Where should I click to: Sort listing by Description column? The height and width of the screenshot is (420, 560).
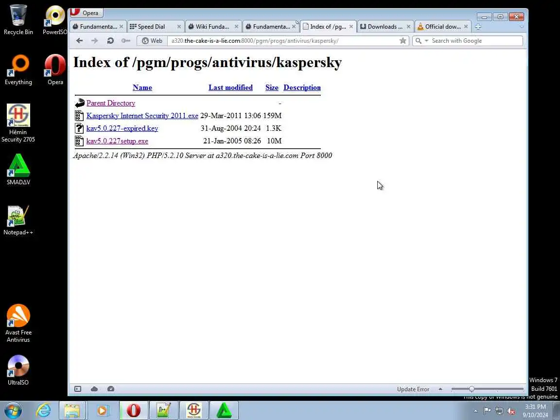click(x=302, y=87)
